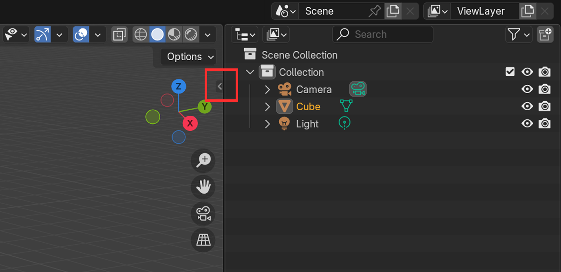
Task: Hide Cube in viewport with eye
Action: (527, 106)
